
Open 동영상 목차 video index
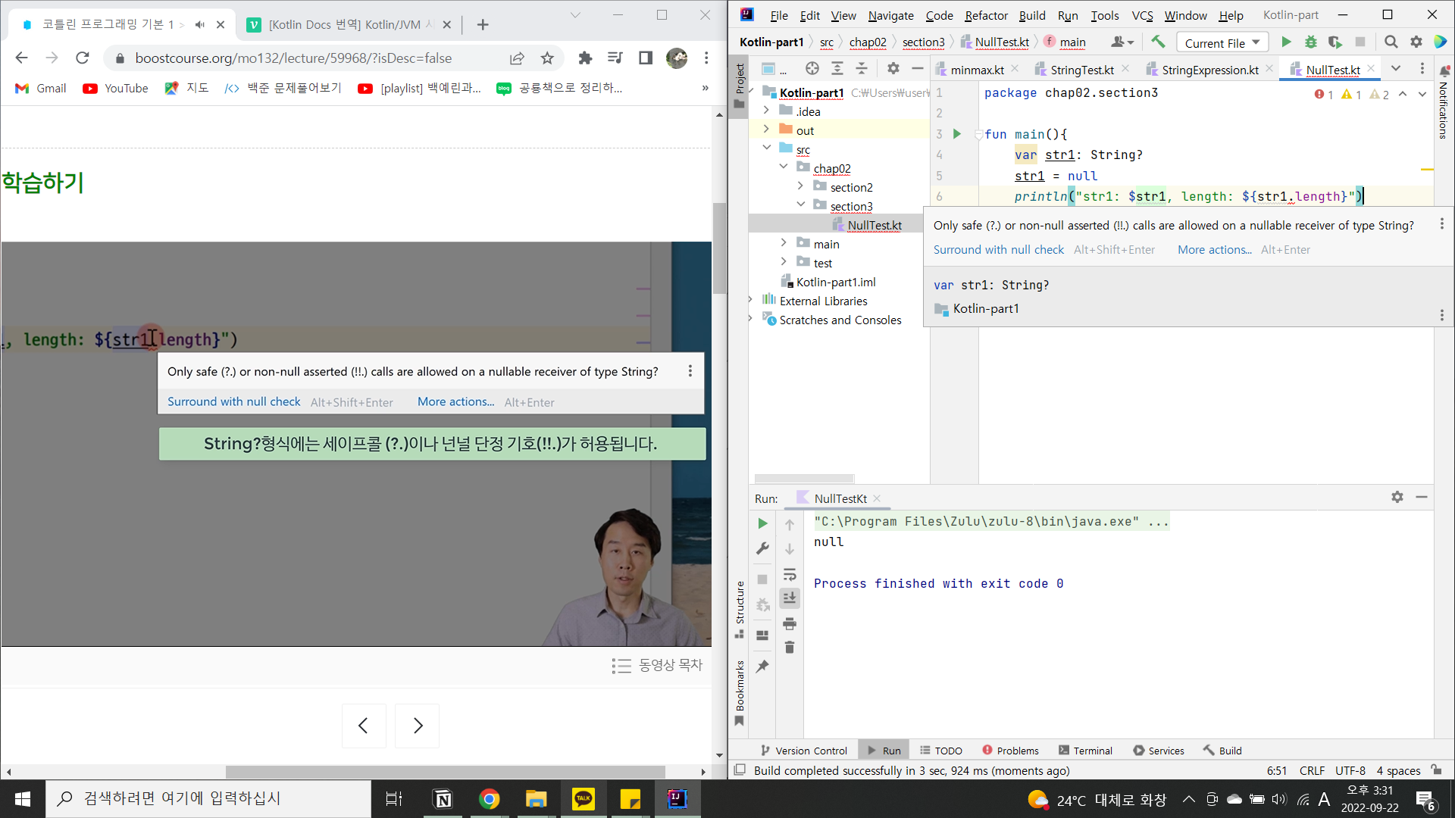tap(657, 665)
